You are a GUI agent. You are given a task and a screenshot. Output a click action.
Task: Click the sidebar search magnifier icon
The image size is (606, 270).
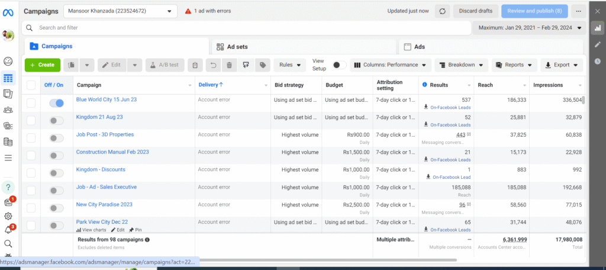[x=8, y=244]
